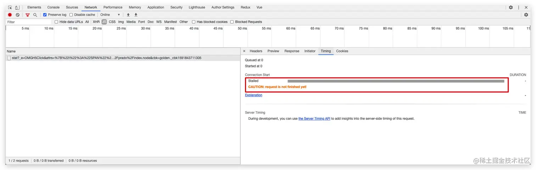This screenshot has height=170, width=536.
Task: Filter requests by CSS
Action: click(x=112, y=22)
